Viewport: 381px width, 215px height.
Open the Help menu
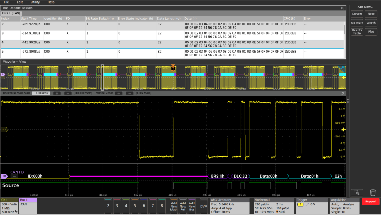pos(51,2)
